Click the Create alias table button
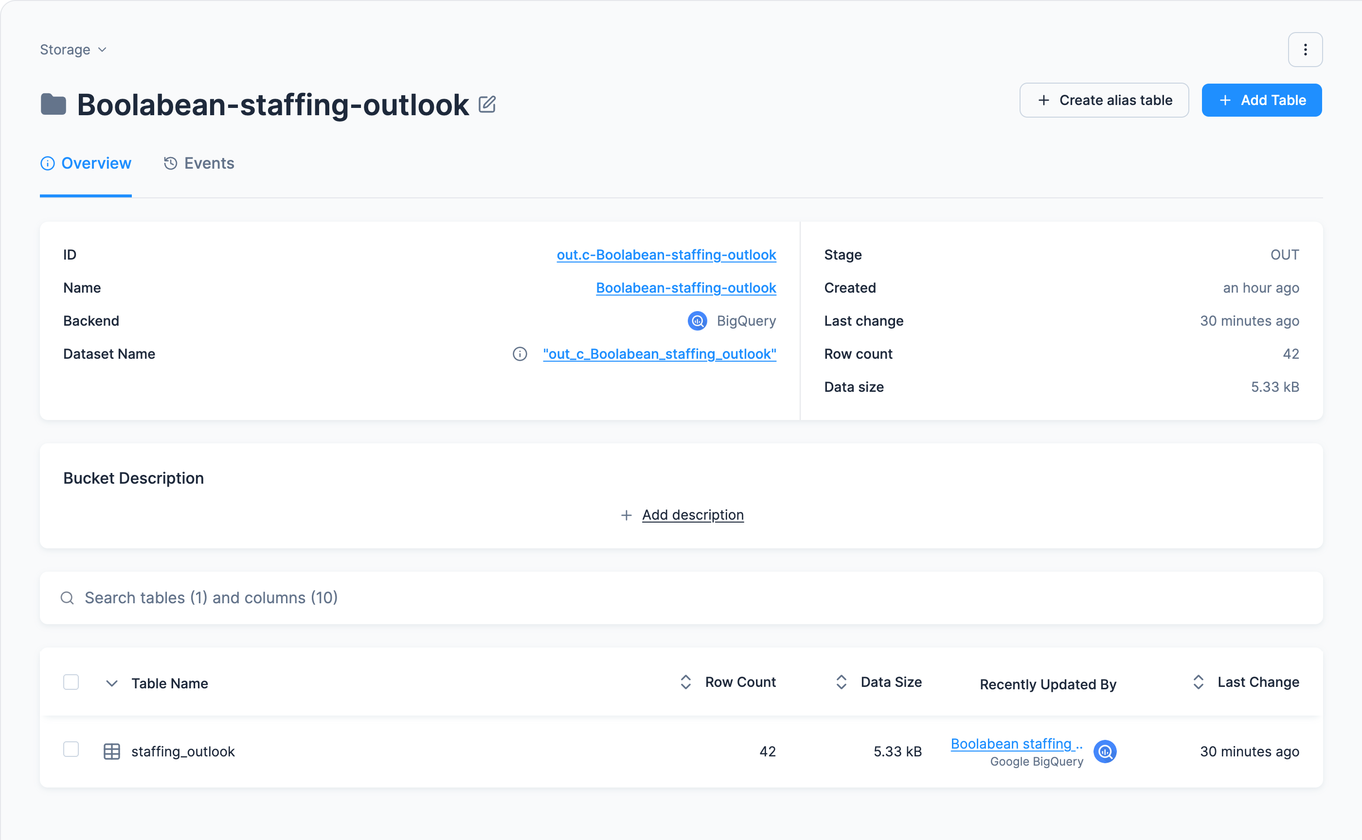 [1104, 101]
